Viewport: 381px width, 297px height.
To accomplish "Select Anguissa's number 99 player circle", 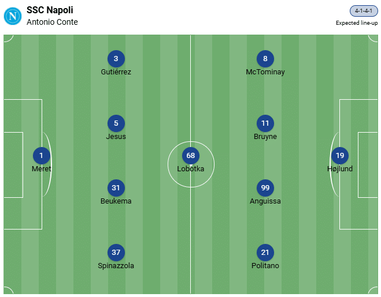I will (265, 188).
